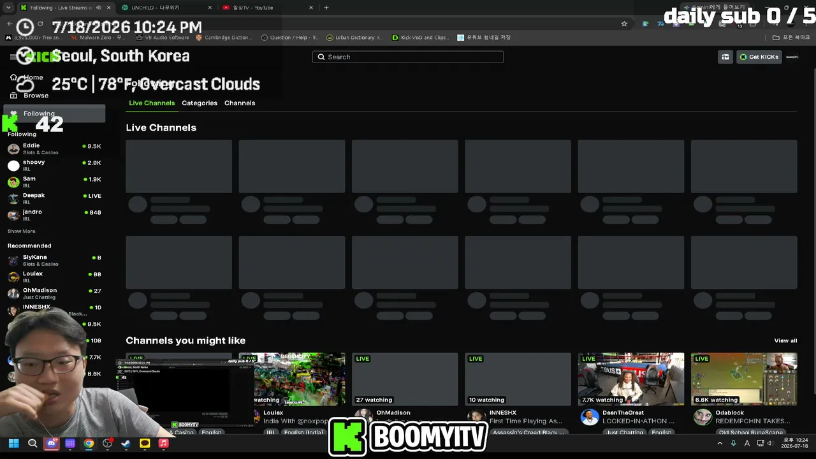Bookmark this page with the star icon
The height and width of the screenshot is (459, 816).
pyautogui.click(x=624, y=24)
